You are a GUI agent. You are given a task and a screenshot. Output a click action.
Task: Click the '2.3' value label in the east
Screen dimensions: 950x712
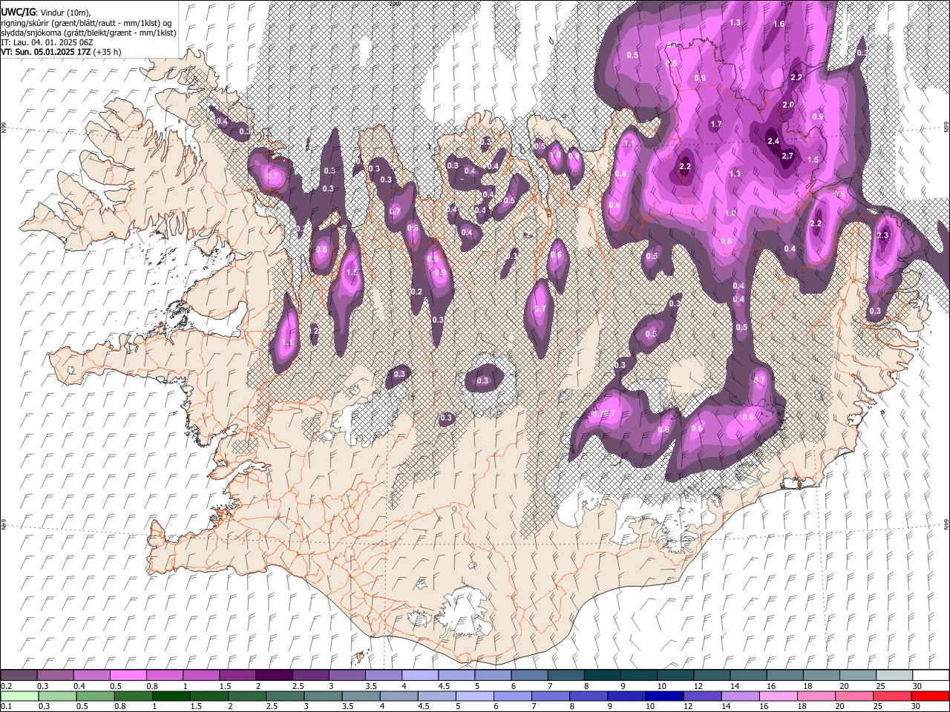[882, 235]
